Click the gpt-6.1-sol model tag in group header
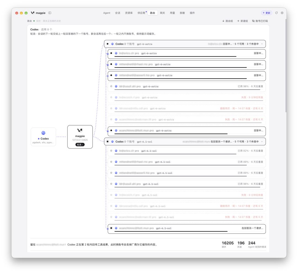 (x=144, y=142)
